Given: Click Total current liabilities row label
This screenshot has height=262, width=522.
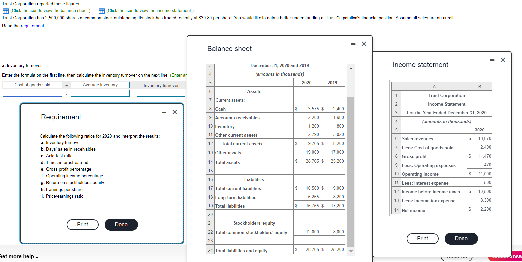Looking at the screenshot, I should 238,189.
